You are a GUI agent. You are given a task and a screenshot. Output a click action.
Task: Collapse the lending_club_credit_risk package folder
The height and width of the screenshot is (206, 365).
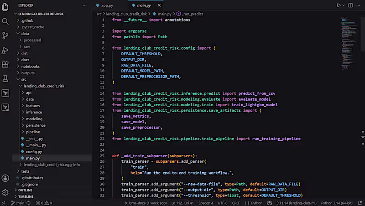[x=44, y=86]
